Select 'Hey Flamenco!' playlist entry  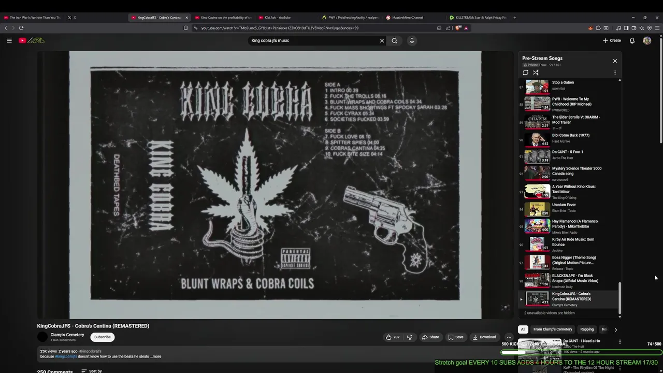568,226
